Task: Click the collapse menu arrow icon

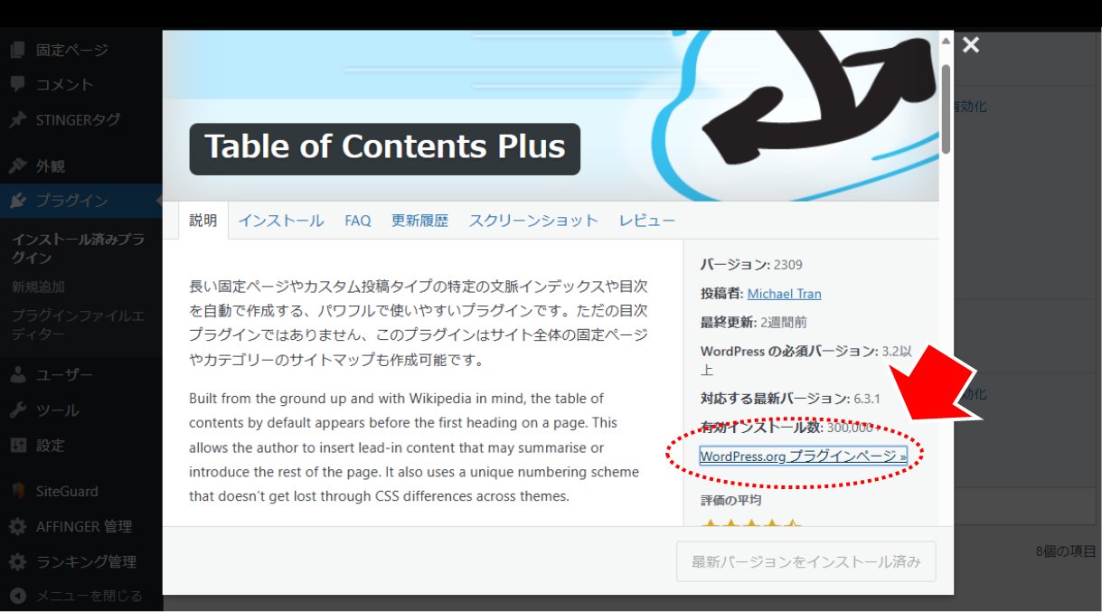Action: point(18,596)
